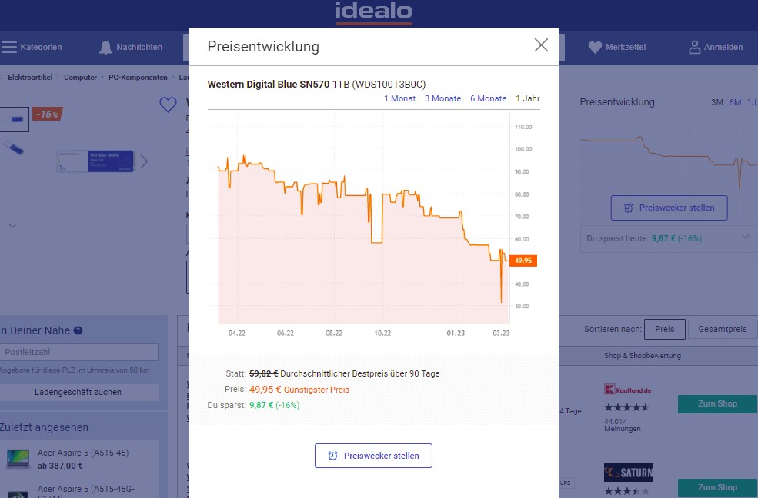Add product to wishlist heart

[x=168, y=105]
